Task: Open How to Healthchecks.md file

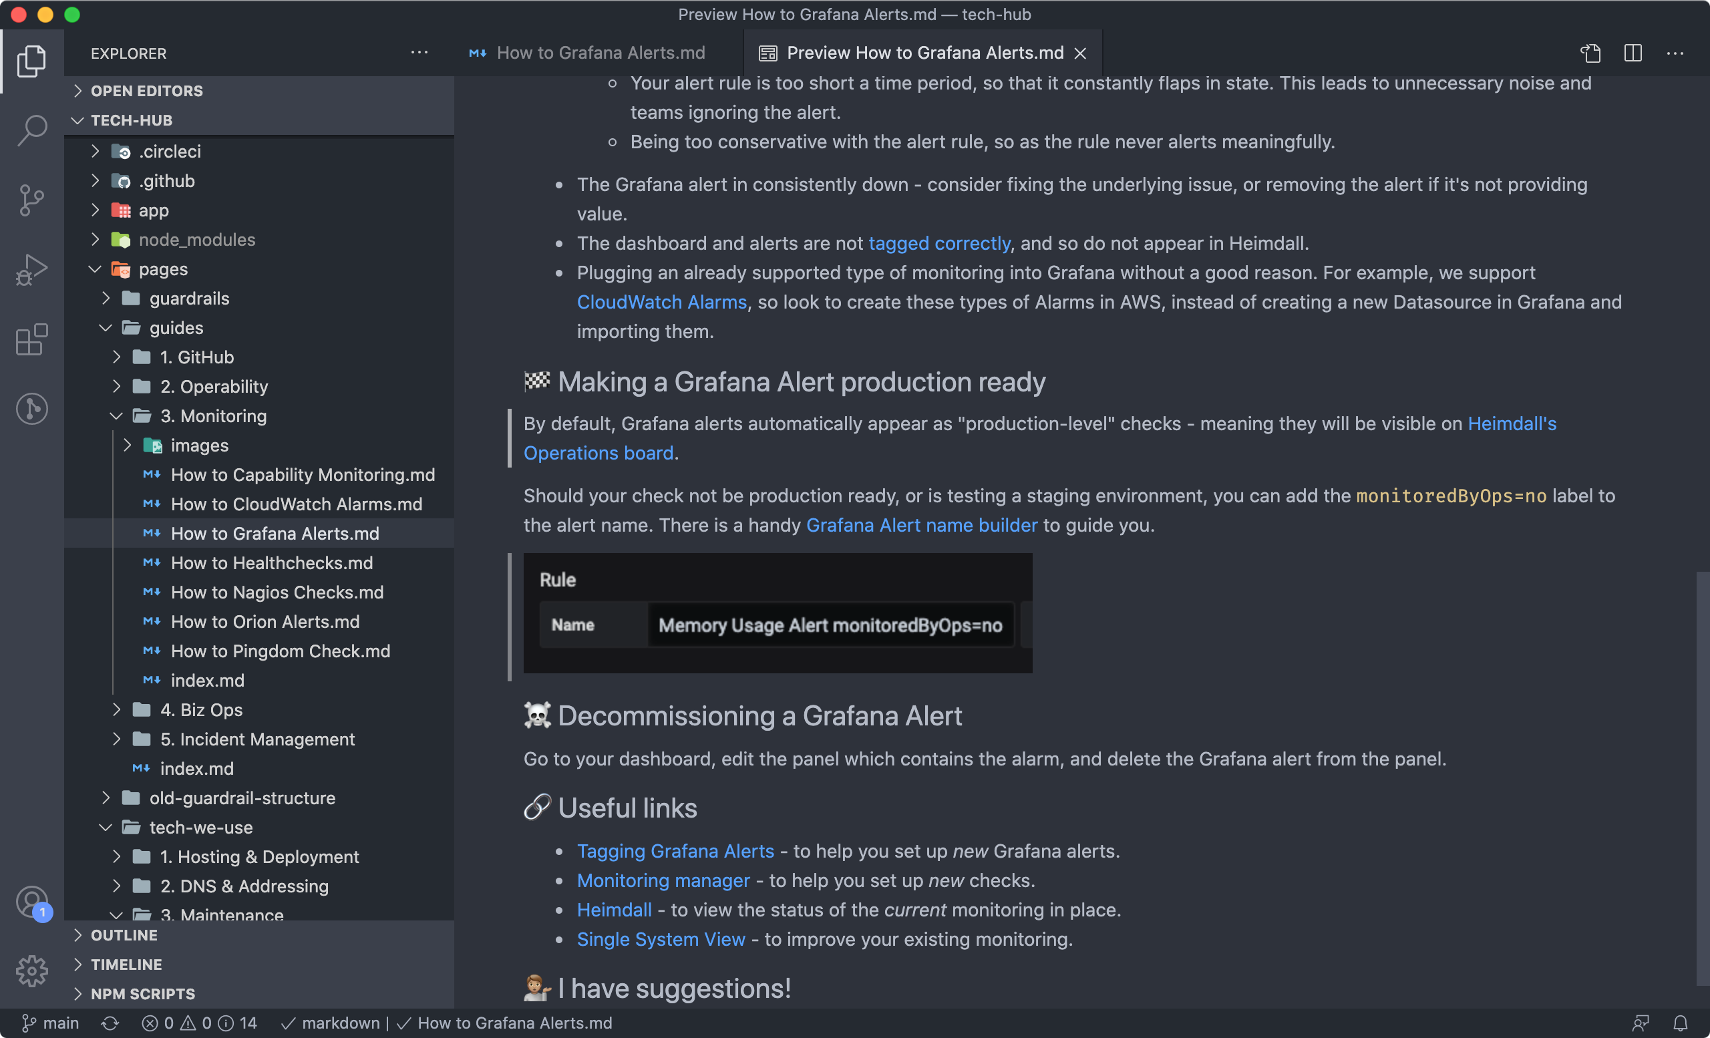Action: [271, 562]
